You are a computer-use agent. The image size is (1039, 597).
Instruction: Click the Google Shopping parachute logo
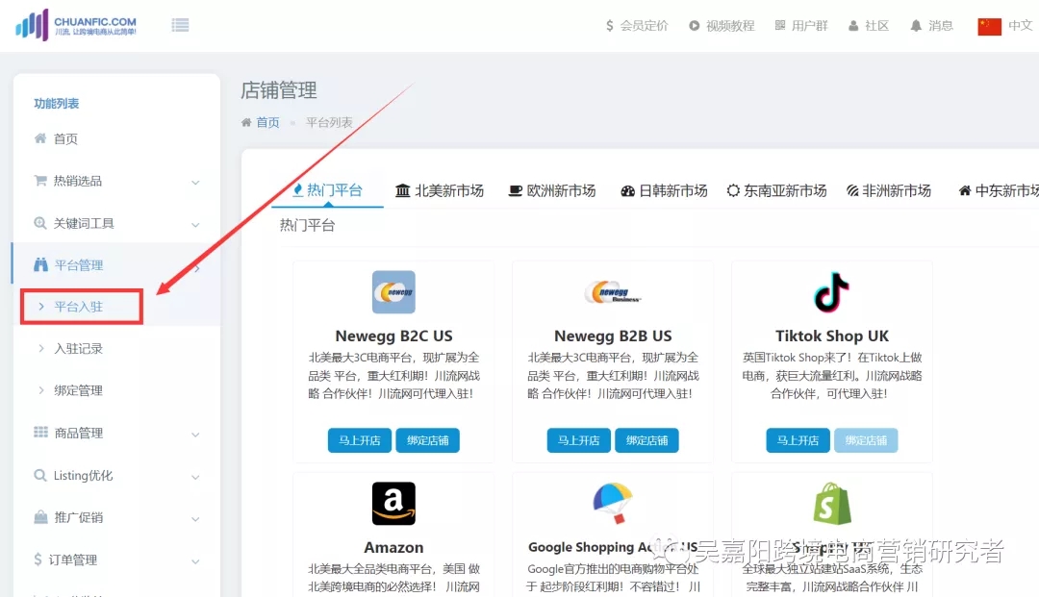tap(613, 503)
